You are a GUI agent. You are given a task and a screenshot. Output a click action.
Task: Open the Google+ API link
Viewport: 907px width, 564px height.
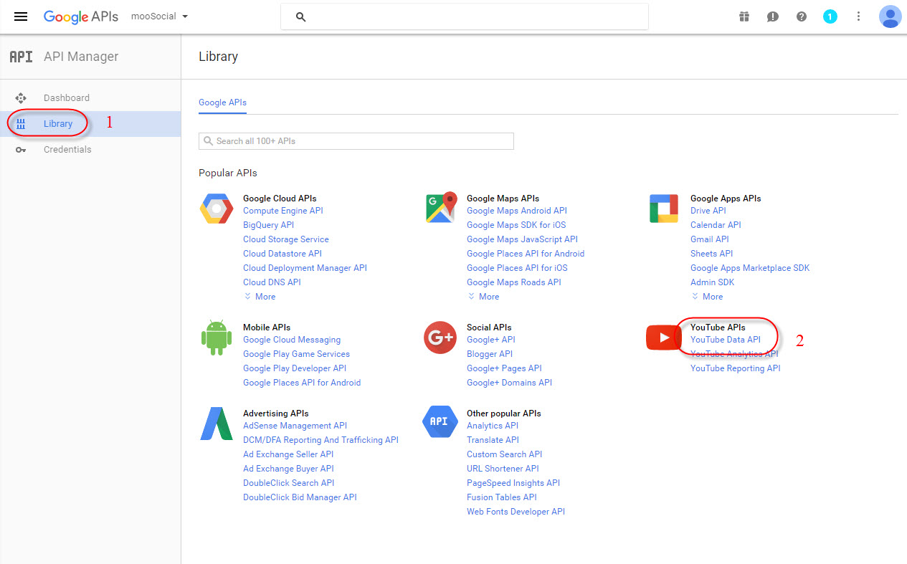click(490, 340)
